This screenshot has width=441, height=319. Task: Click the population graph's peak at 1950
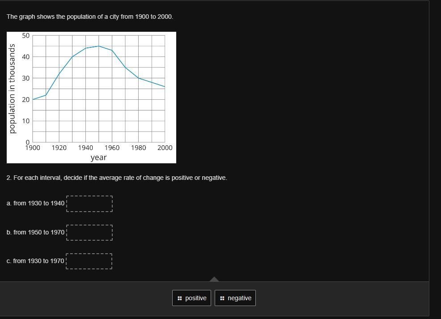pyautogui.click(x=99, y=46)
